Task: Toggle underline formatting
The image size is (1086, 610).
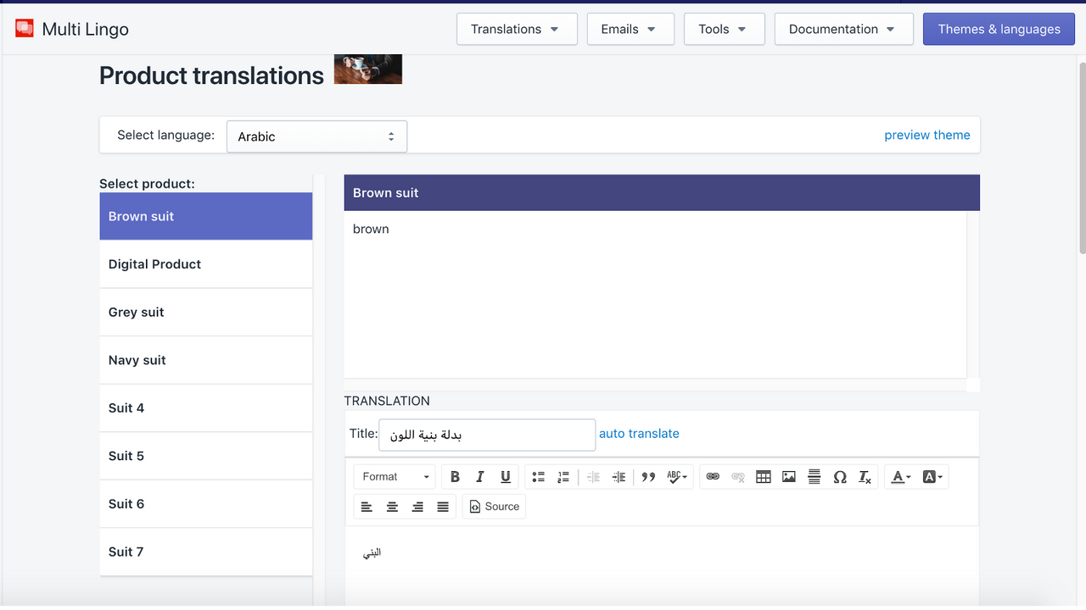Action: pos(506,477)
